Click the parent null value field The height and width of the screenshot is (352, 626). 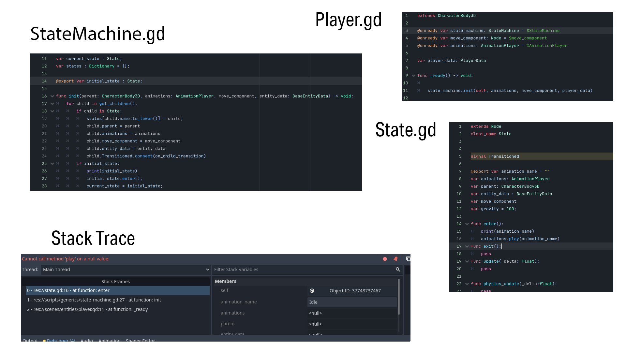coord(352,324)
